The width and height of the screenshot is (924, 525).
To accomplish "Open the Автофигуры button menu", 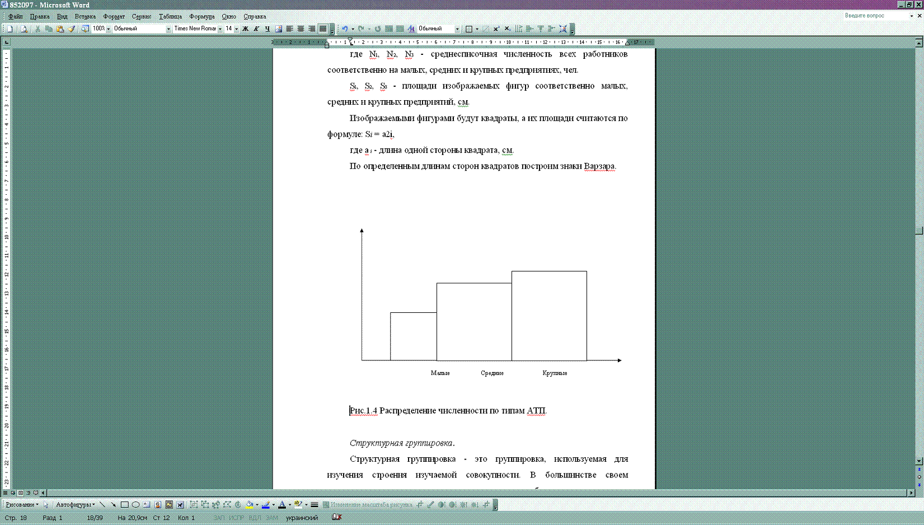I will pyautogui.click(x=76, y=504).
